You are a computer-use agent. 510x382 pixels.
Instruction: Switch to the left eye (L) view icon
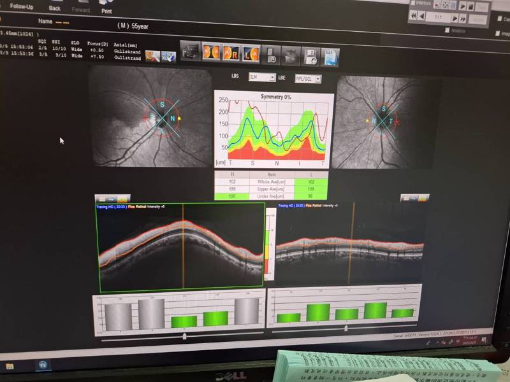coord(251,53)
